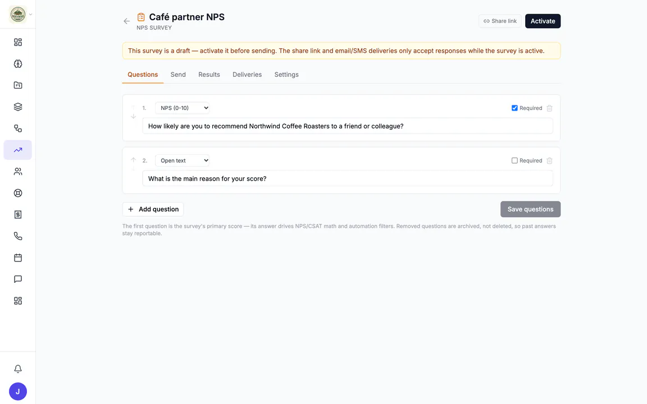Viewport: 647px width, 404px height.
Task: Switch to the Results tab
Action: point(209,75)
